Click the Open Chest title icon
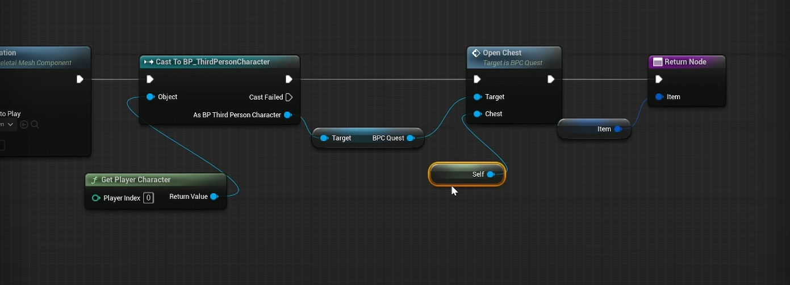The height and width of the screenshot is (285, 790). tap(476, 53)
